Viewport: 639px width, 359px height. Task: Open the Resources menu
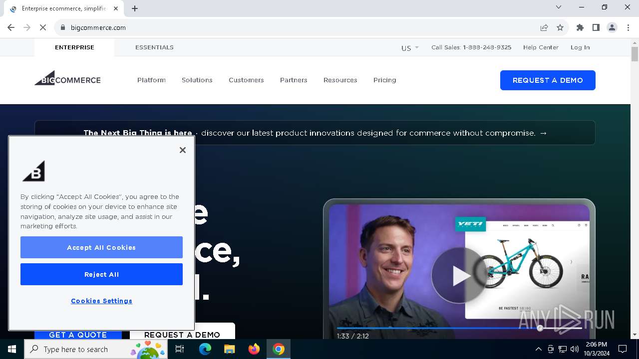[x=340, y=80]
